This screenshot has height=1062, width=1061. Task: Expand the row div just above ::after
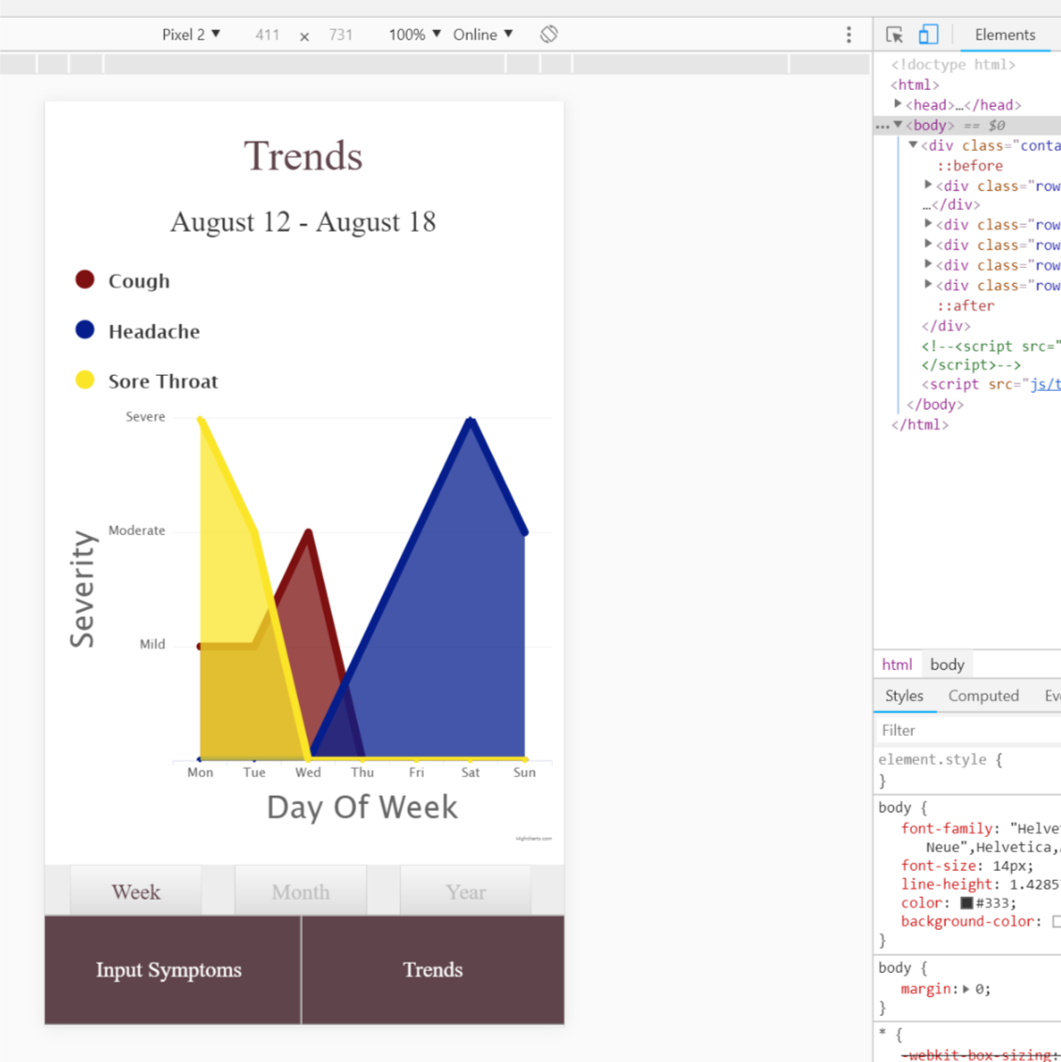pyautogui.click(x=928, y=284)
